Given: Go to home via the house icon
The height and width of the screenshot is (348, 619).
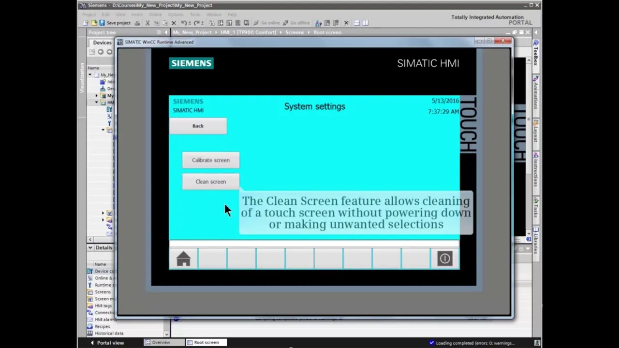Looking at the screenshot, I should tap(183, 259).
